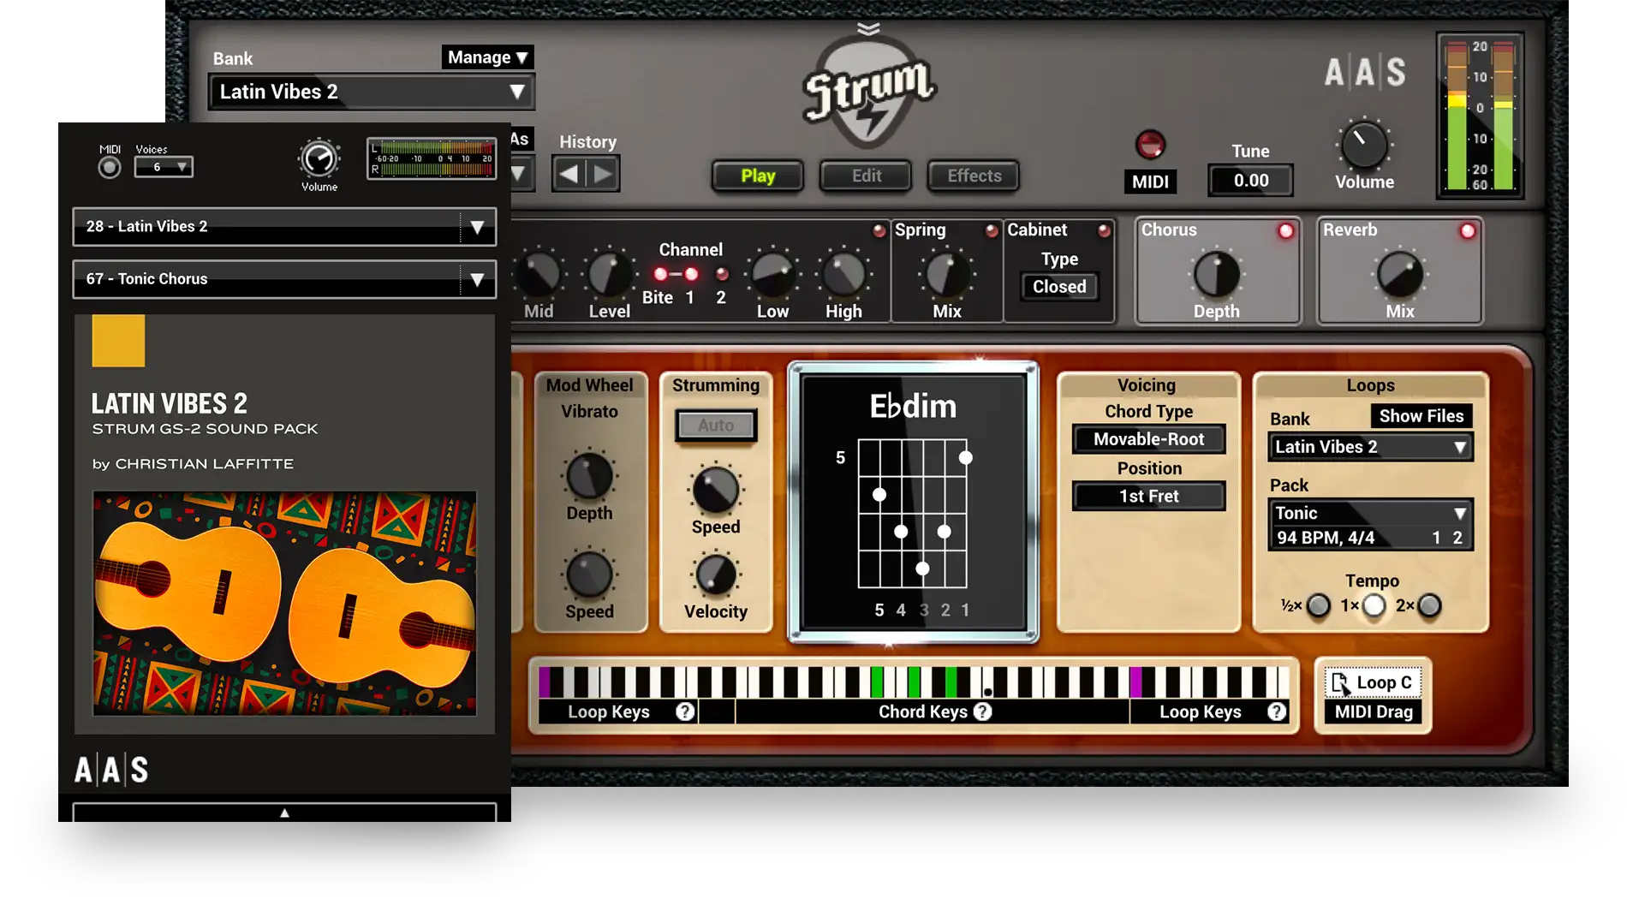
Task: Click the Show Files button
Action: click(x=1421, y=416)
